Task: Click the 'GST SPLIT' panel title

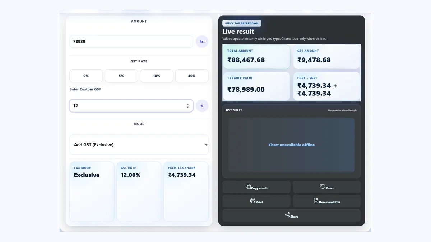Action: pos(234,110)
